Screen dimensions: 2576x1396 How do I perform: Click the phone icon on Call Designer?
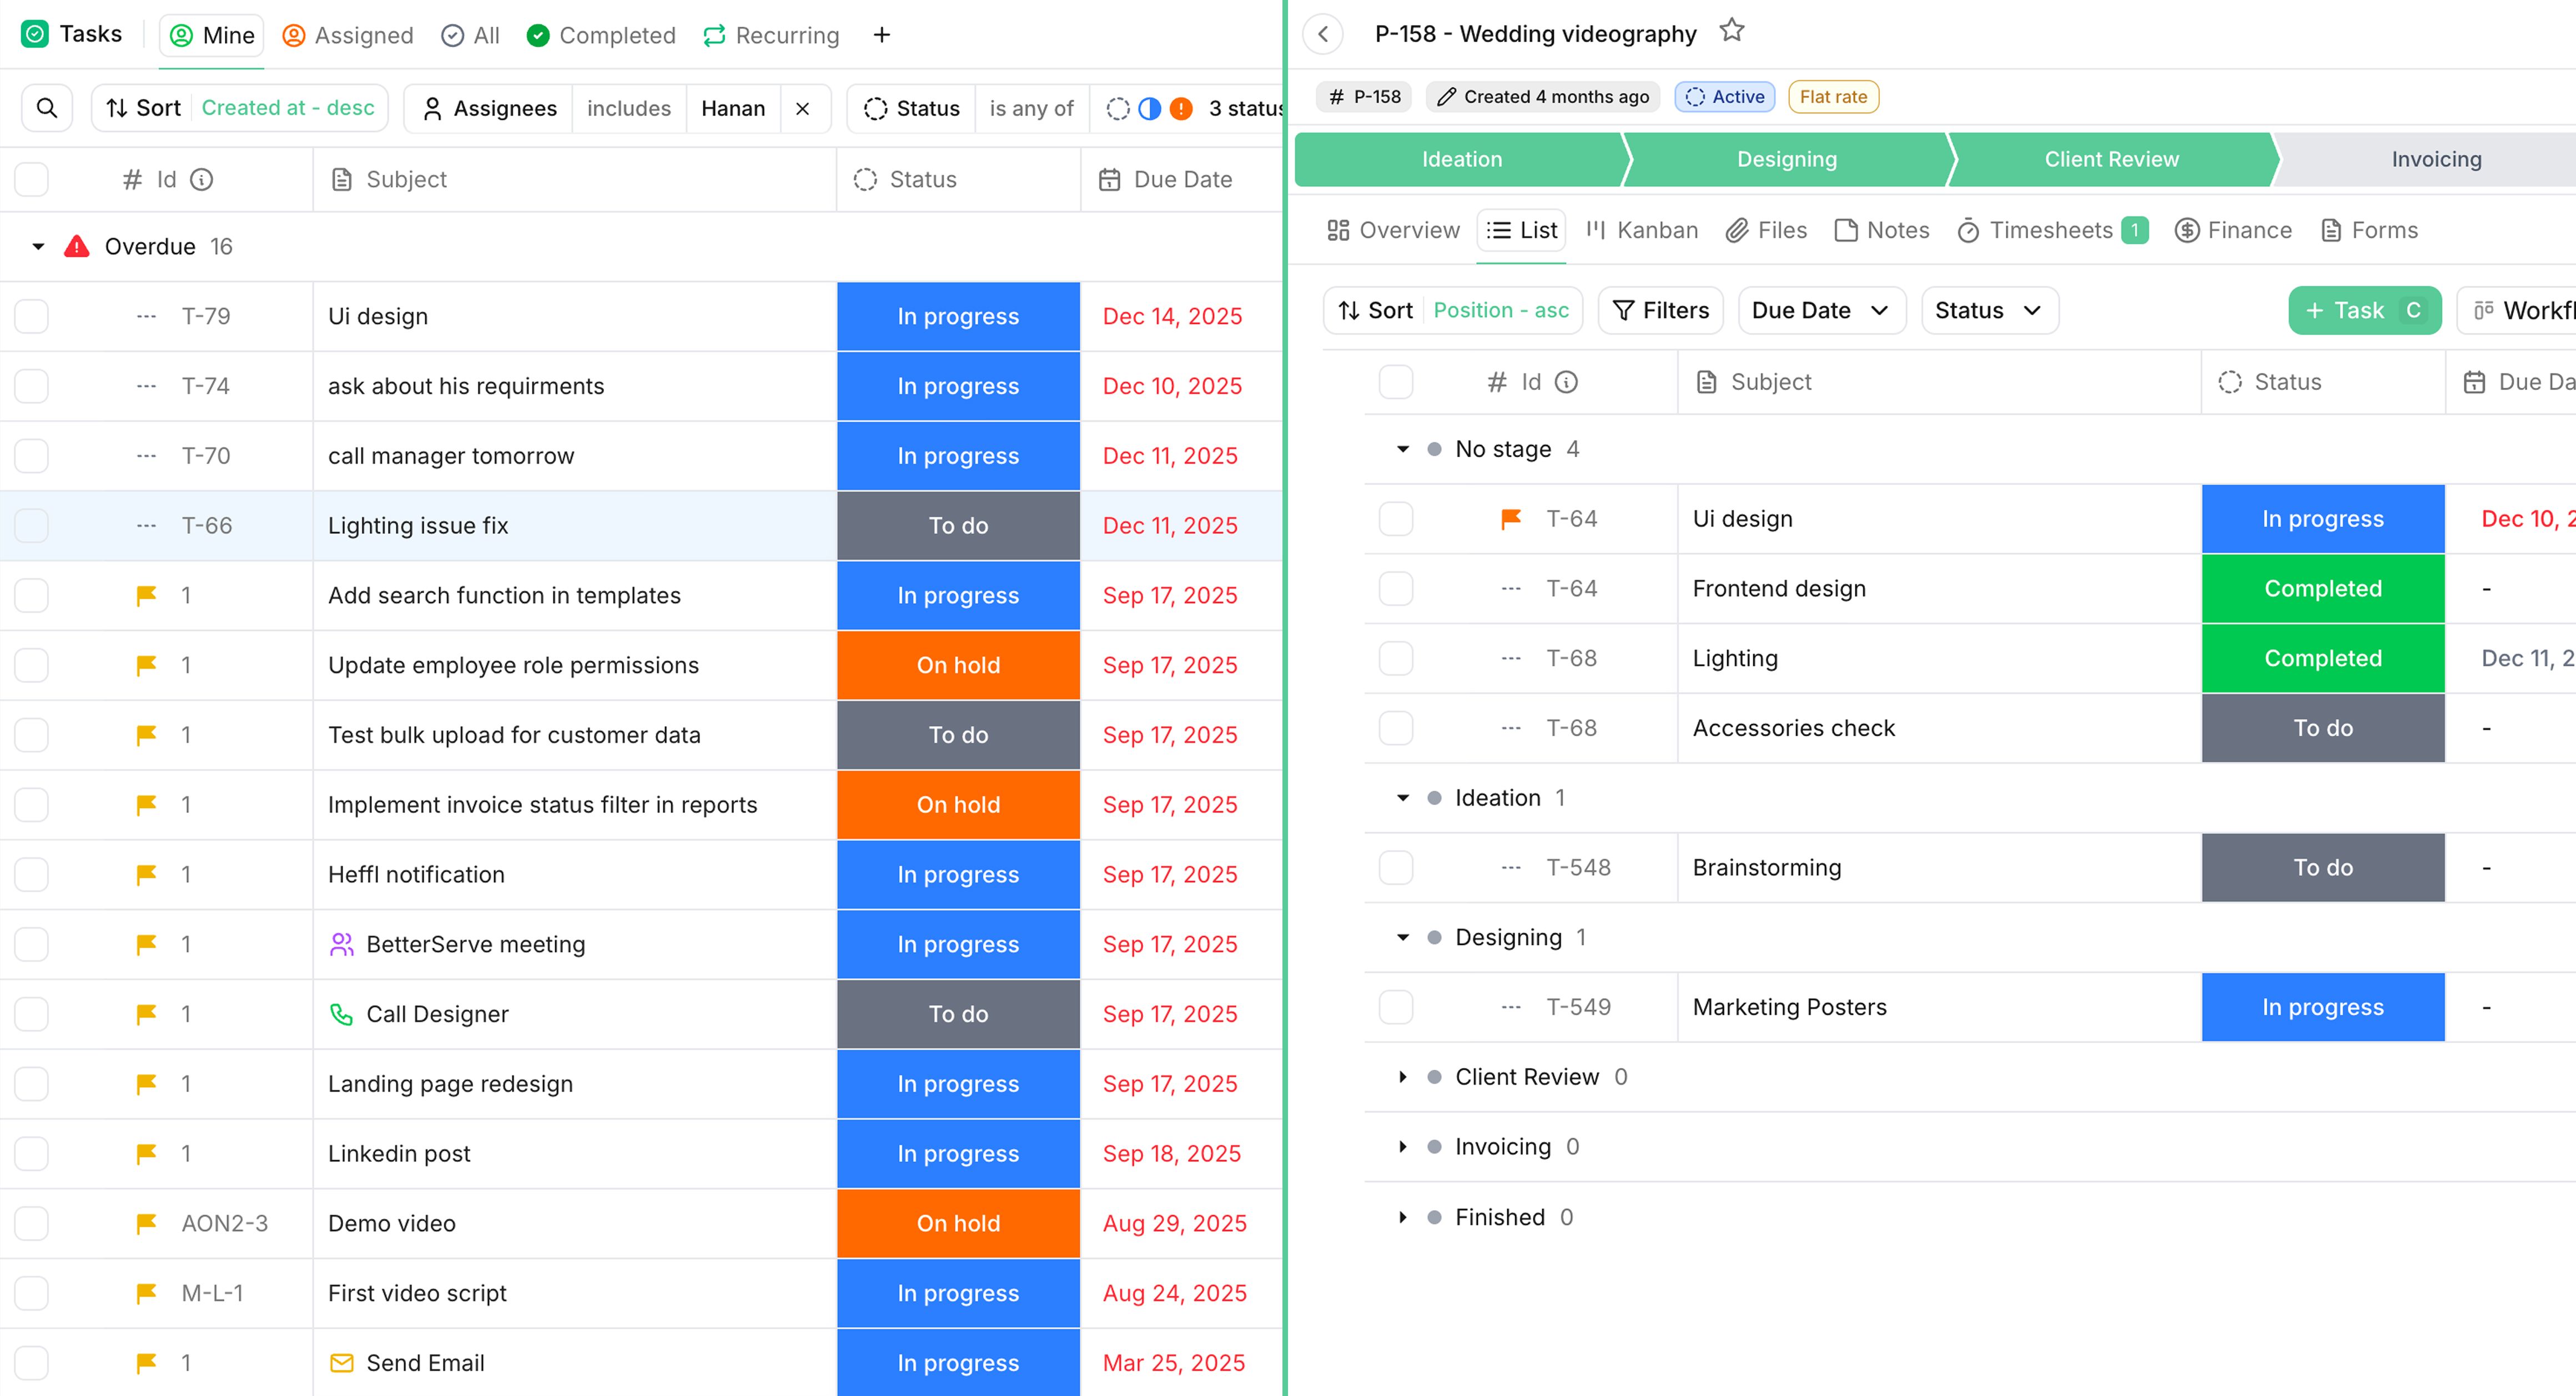tap(341, 1014)
